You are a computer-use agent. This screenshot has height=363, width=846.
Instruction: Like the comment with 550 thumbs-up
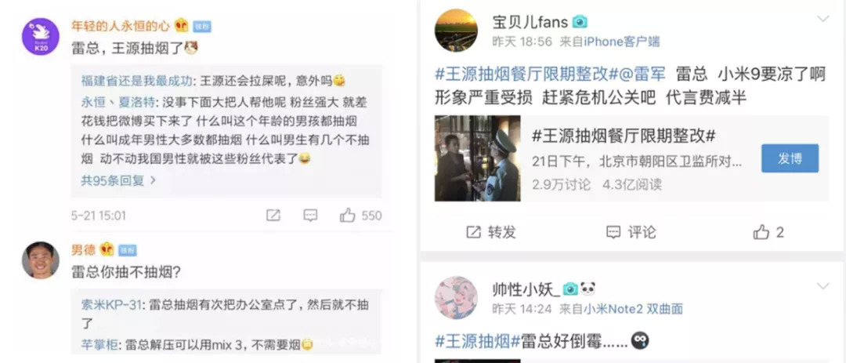[x=348, y=216]
